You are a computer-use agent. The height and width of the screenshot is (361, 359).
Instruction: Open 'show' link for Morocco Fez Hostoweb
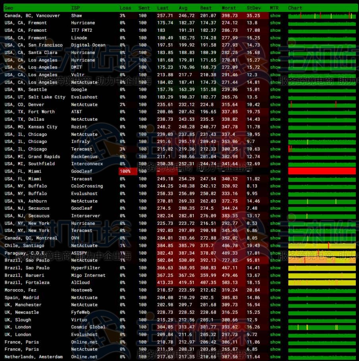pos(276,290)
